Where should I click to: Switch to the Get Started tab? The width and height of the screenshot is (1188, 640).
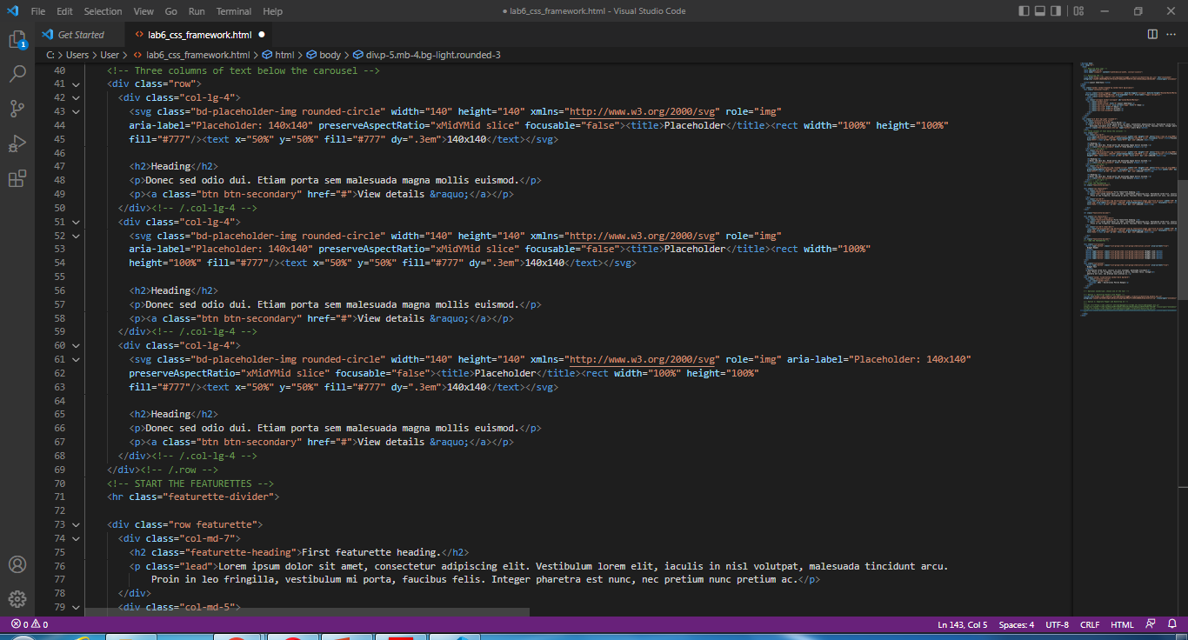[x=80, y=35]
